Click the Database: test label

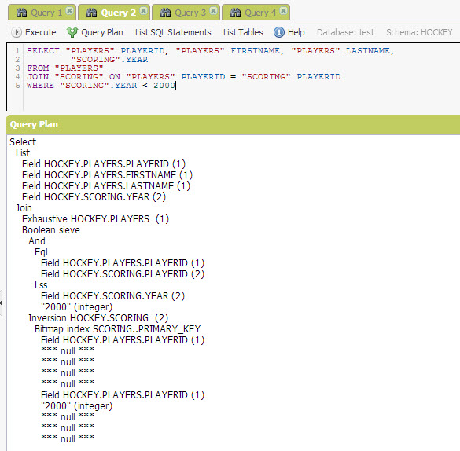coord(345,32)
